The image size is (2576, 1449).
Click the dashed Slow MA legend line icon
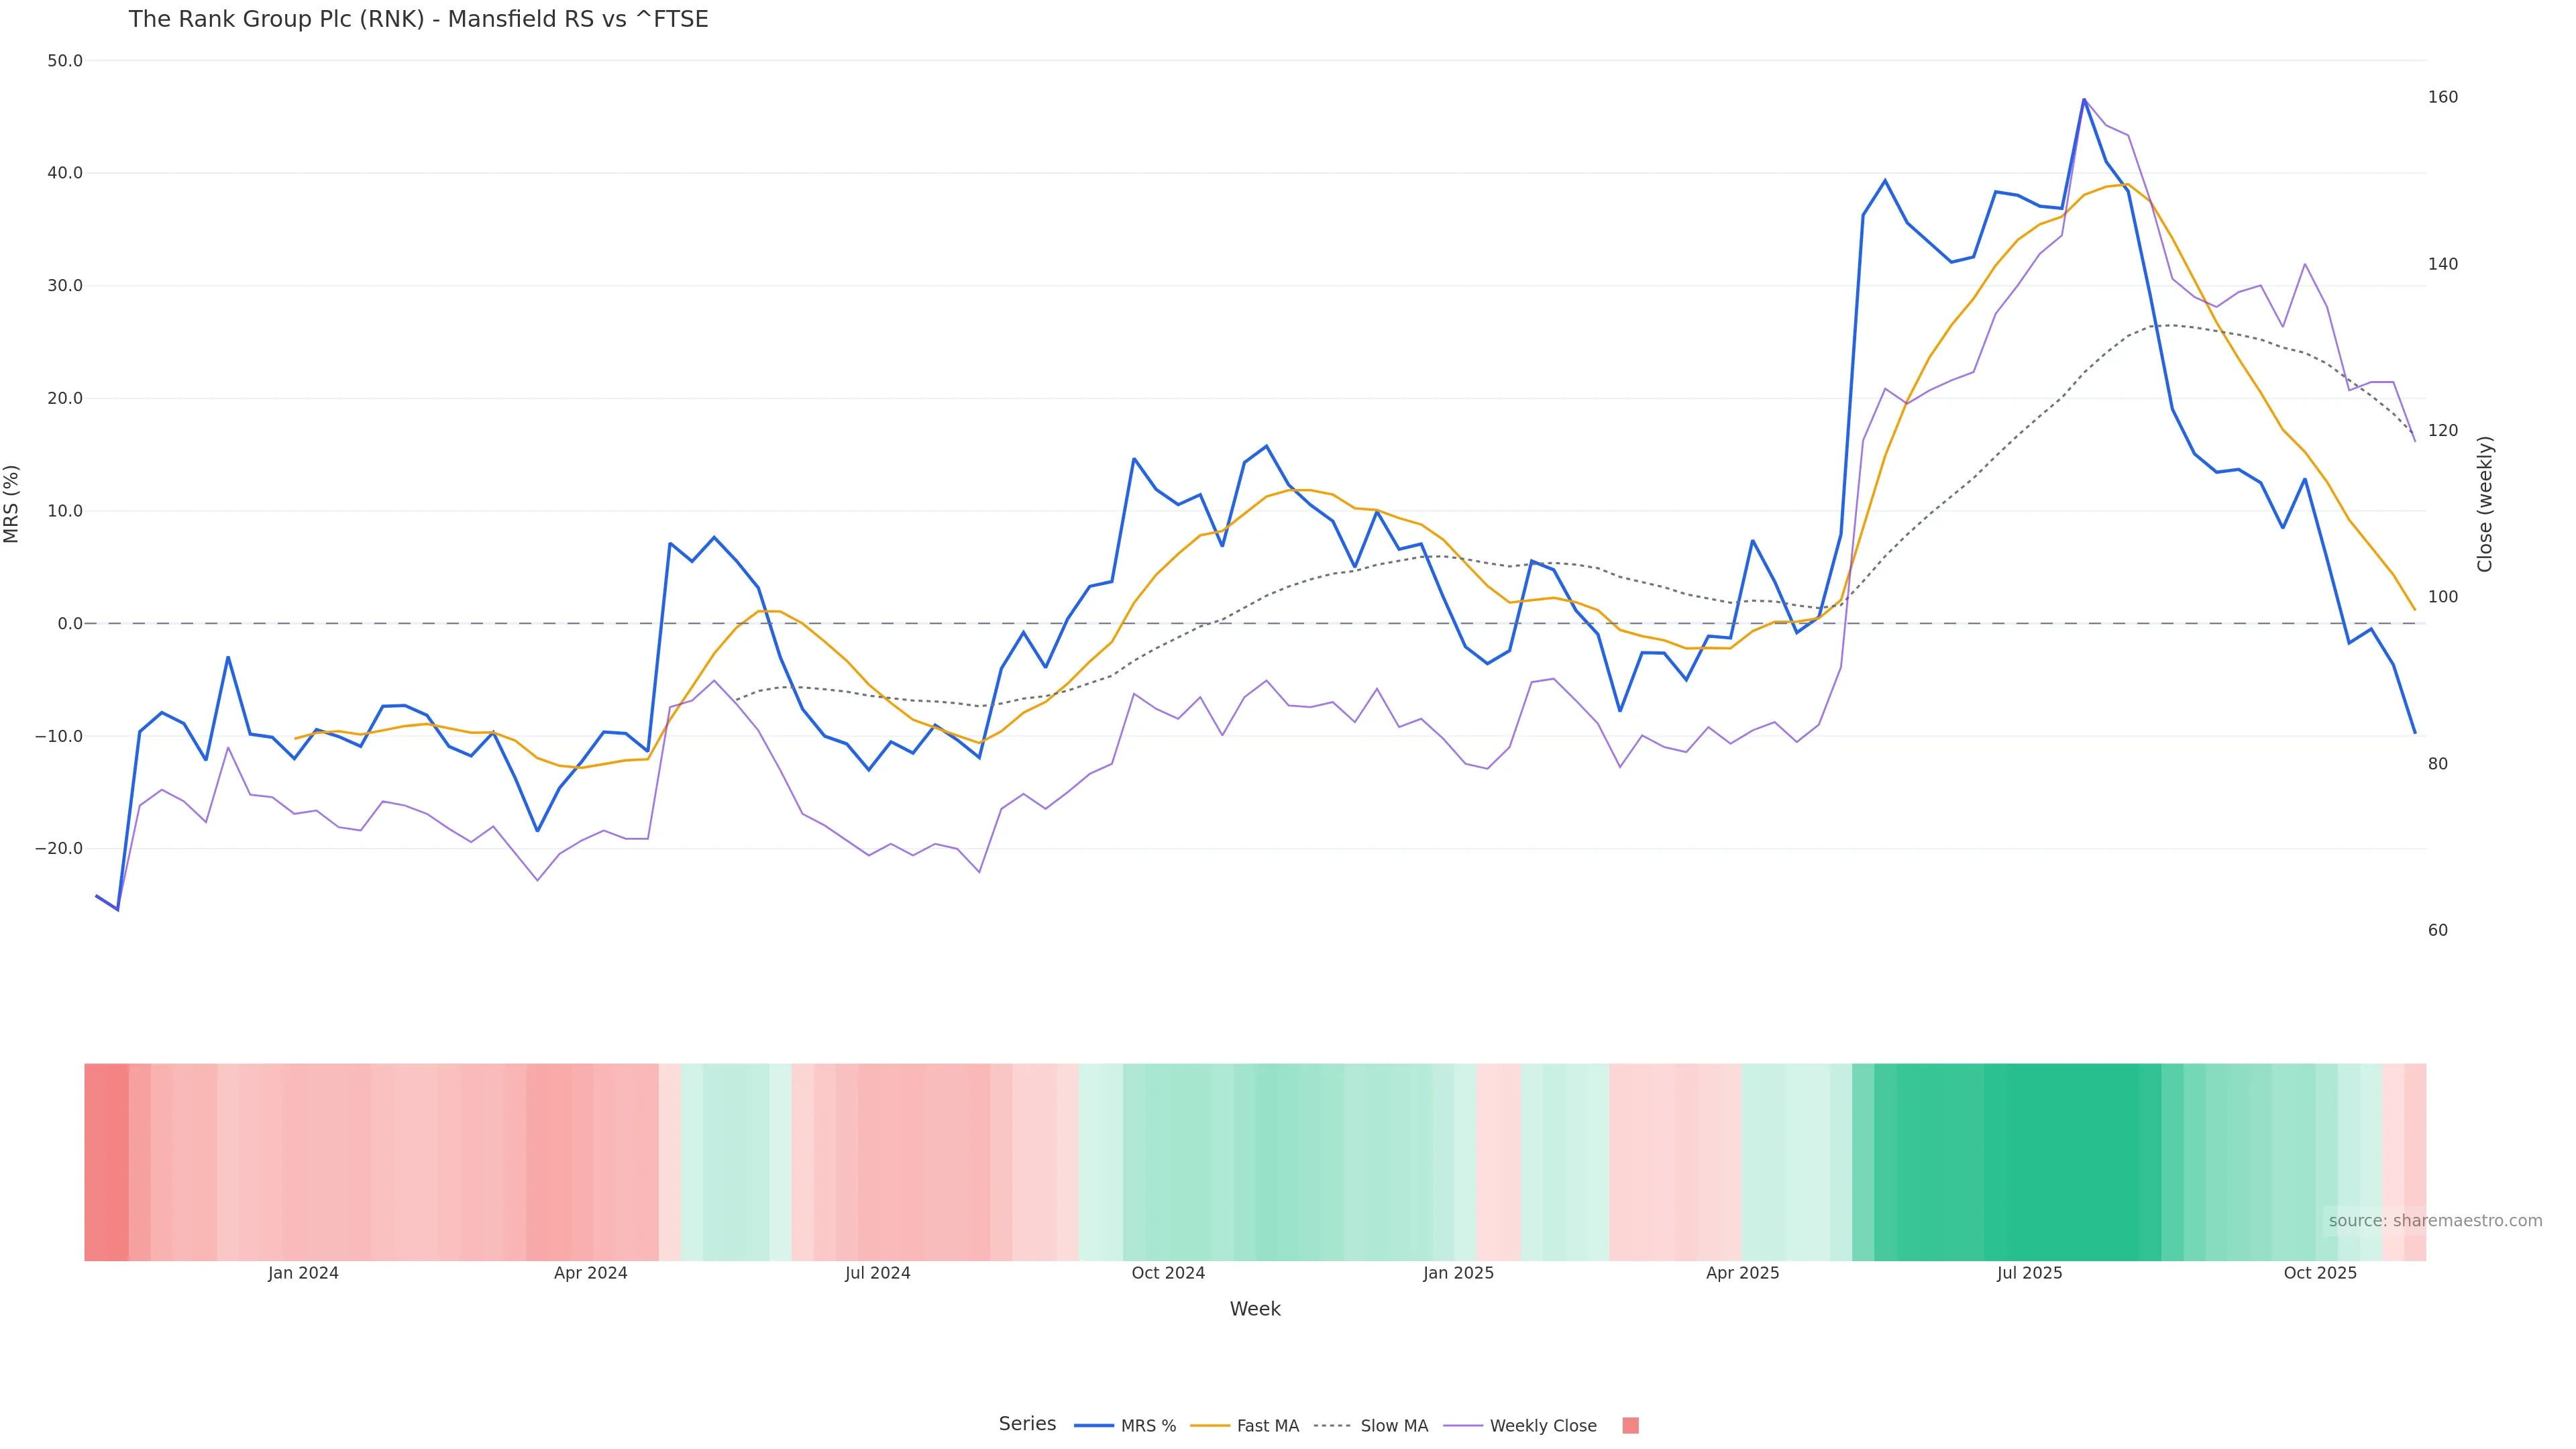tap(1333, 1426)
